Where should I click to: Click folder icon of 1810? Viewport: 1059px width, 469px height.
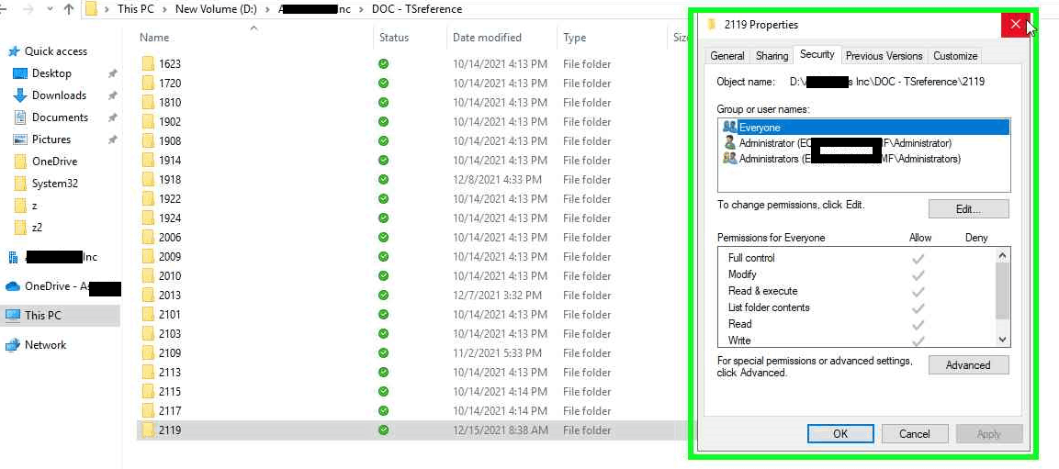click(149, 103)
